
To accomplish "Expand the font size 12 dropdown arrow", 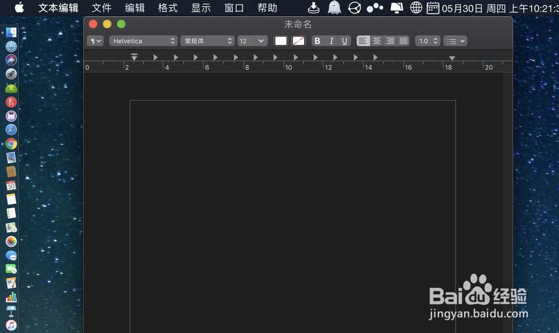I will (261, 41).
